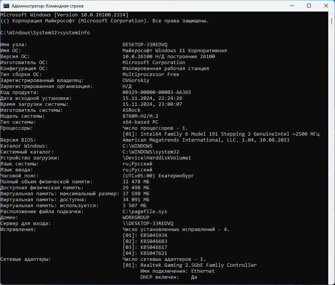Click the prompt 'C:\Windows\System32>'
The width and height of the screenshot is (335, 285).
(x=30, y=33)
